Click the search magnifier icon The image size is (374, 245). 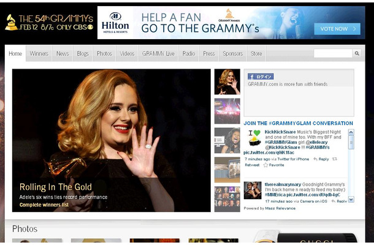[x=357, y=53]
